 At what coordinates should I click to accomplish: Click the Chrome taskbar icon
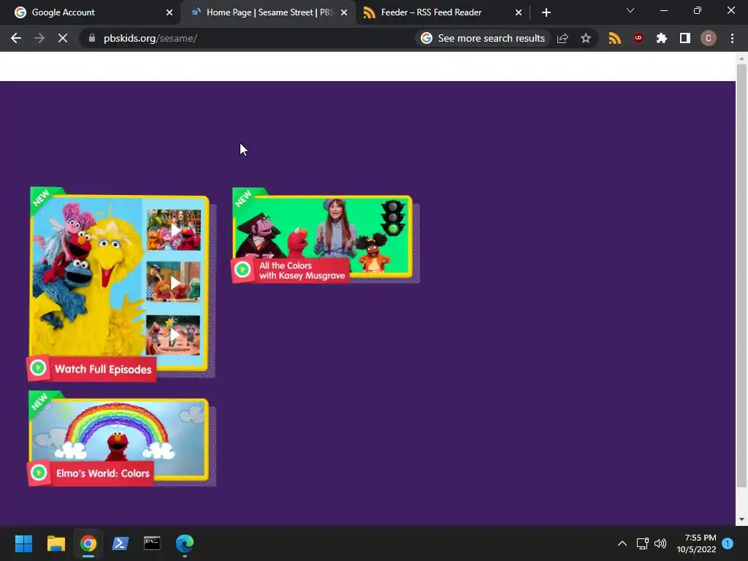88,543
